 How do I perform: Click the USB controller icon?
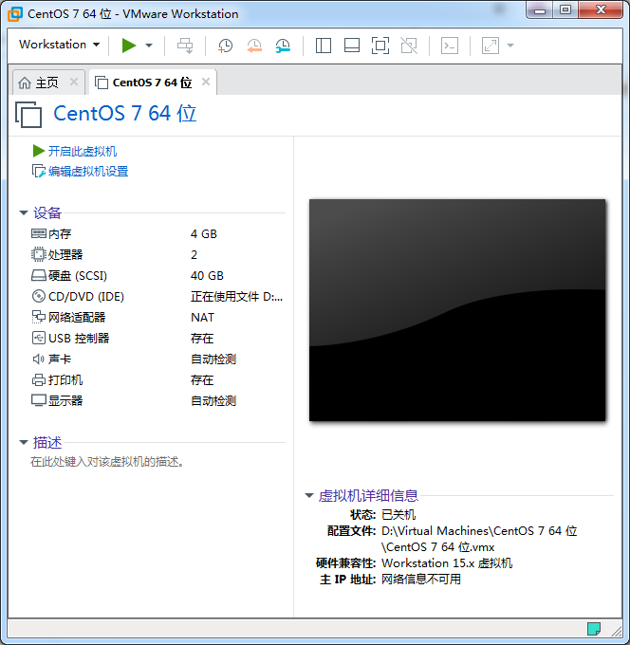39,338
